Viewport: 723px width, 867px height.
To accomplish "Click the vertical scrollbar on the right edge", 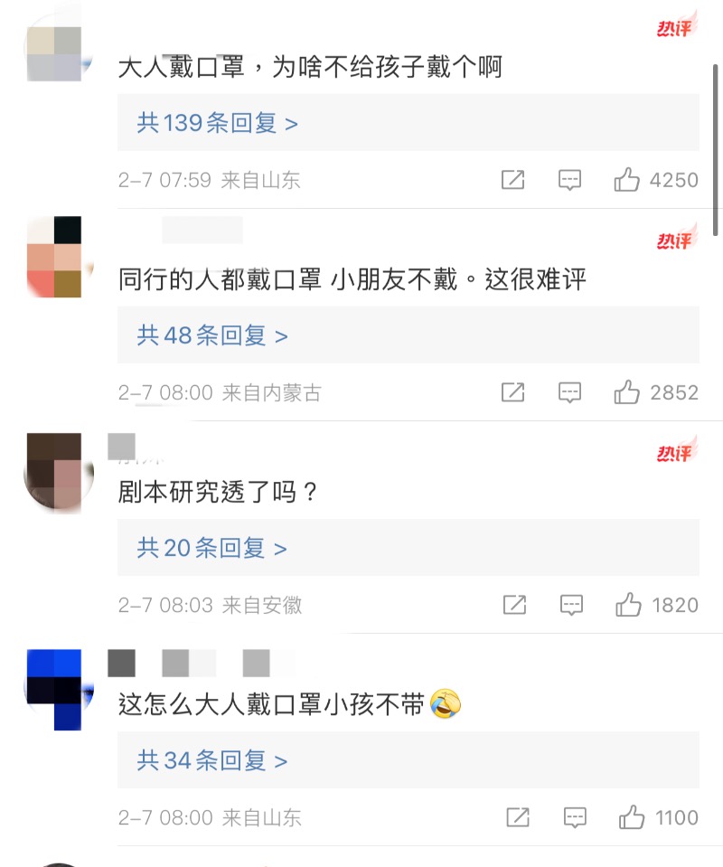I will 715,149.
